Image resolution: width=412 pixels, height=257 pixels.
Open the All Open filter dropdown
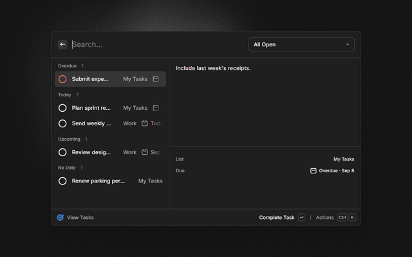301,44
